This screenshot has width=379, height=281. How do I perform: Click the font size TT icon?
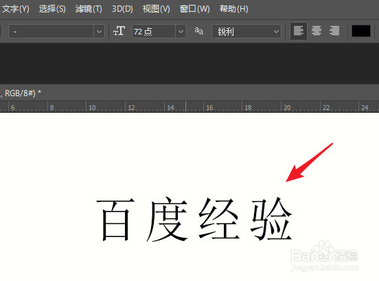119,31
